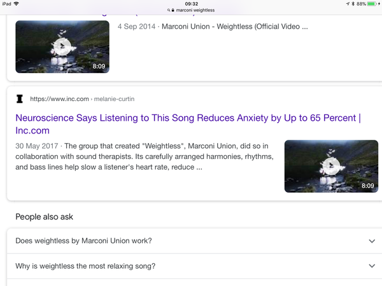The height and width of the screenshot is (286, 382).
Task: Click the 'Why is weightless the most relaxing song?' text
Action: click(x=85, y=266)
